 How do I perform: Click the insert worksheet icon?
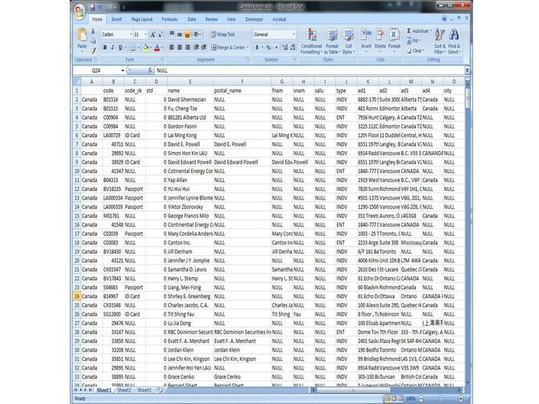click(x=160, y=390)
